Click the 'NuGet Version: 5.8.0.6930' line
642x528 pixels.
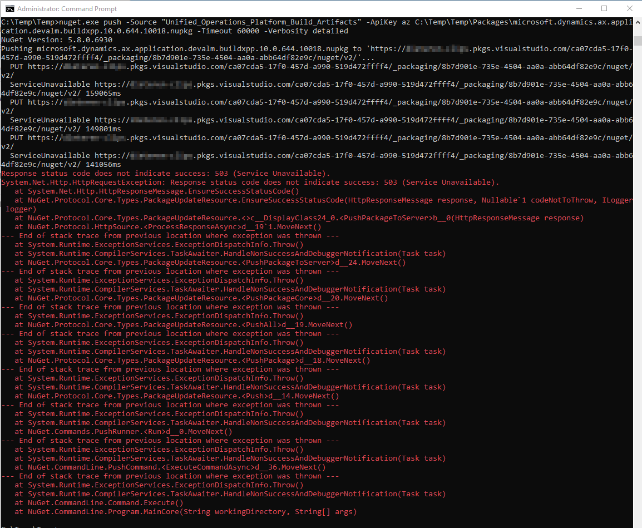57,40
